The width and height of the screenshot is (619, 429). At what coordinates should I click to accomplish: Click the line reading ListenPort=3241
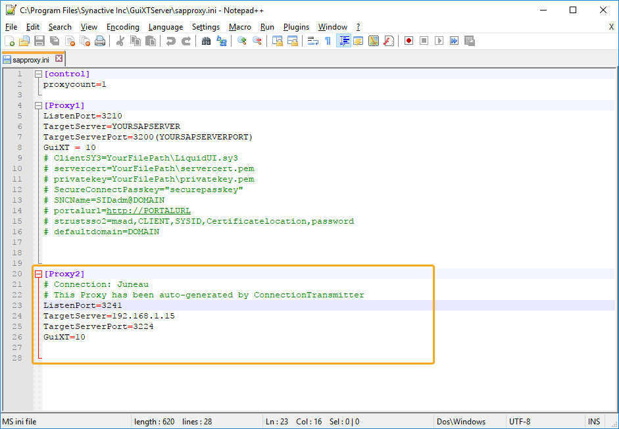(82, 305)
